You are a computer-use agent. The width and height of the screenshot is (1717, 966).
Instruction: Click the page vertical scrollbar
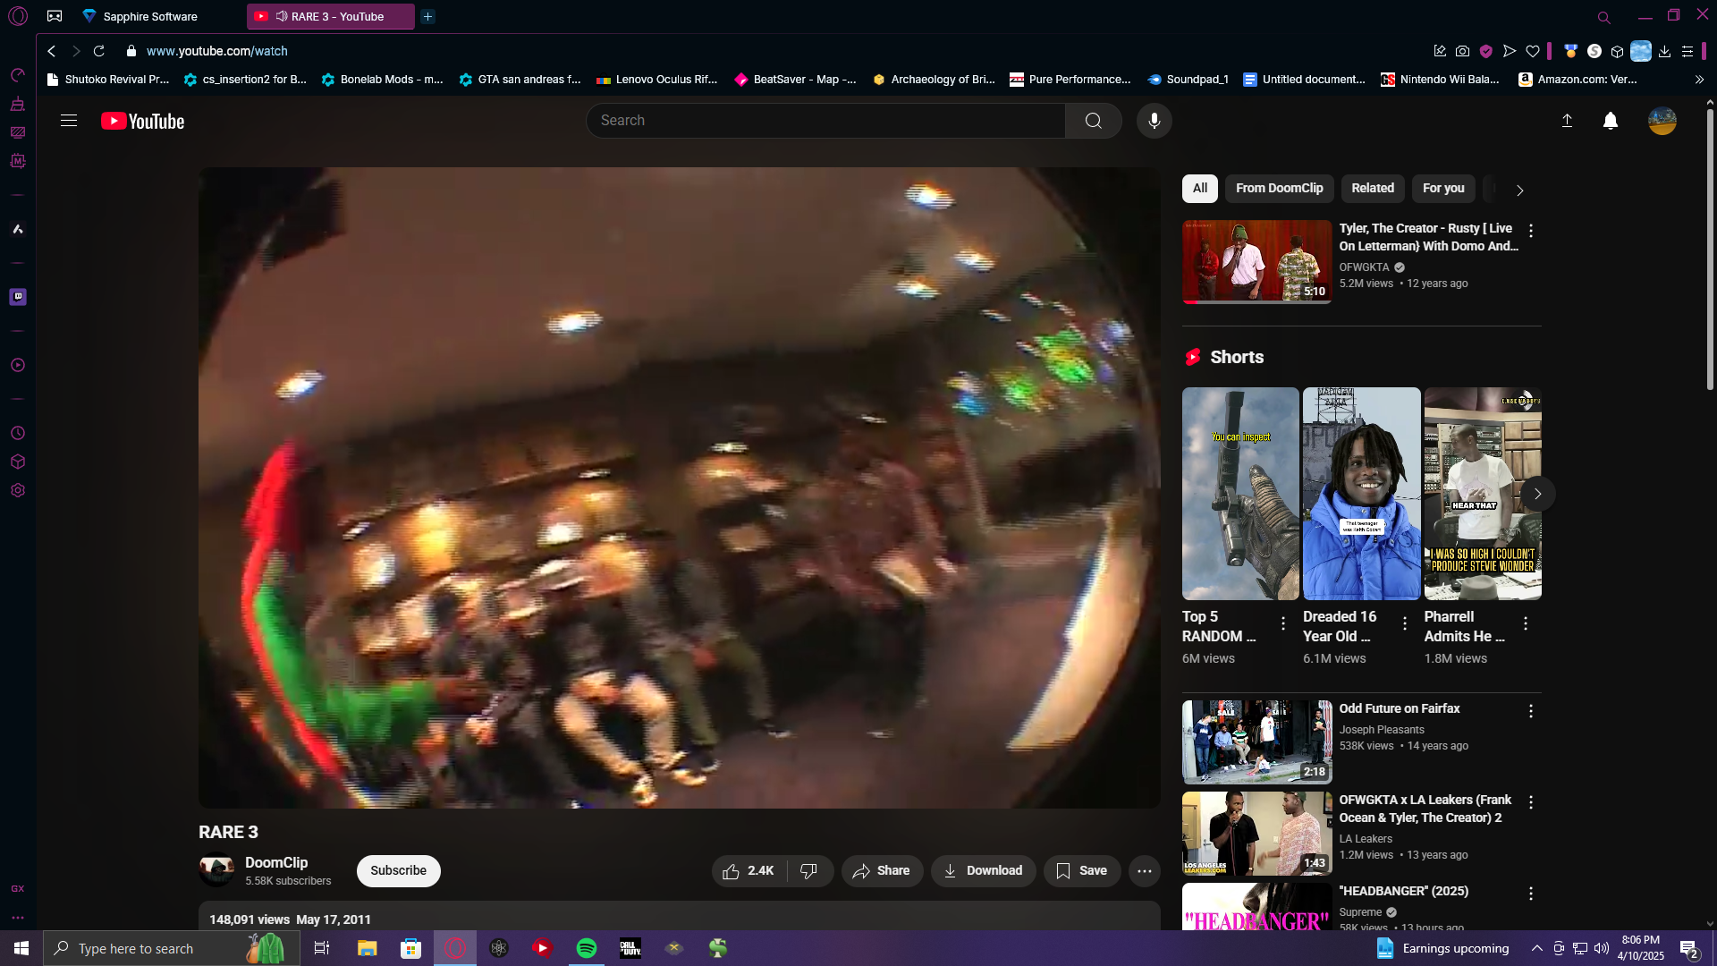[x=1710, y=250]
